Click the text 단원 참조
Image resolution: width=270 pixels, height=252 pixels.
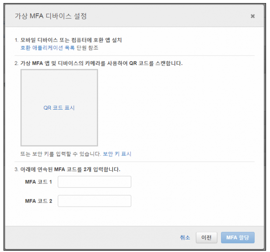click(x=88, y=48)
